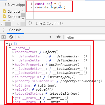
Task: Click the Line 2, Column 17 status text
Action: click(49, 23)
